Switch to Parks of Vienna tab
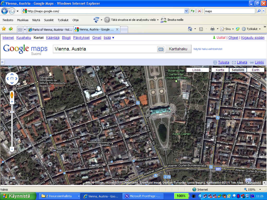This screenshot has width=267, height=200. click(x=50, y=29)
